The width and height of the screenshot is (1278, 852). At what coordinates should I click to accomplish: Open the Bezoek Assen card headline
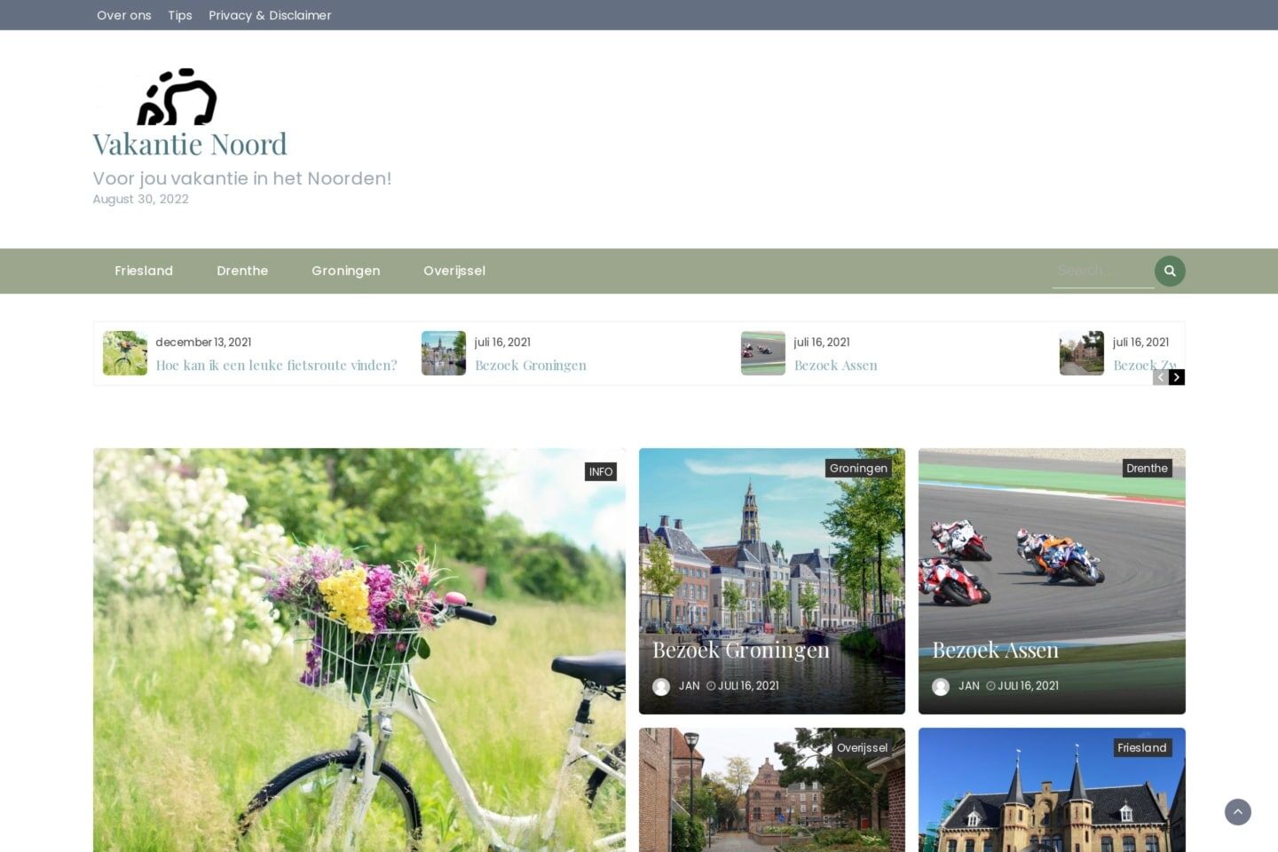[x=995, y=651]
